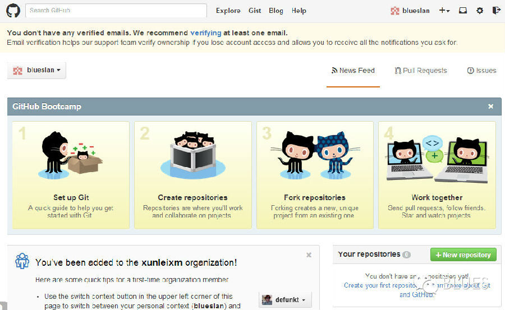Click the GitHub Bootcamp heading text
Image resolution: width=505 pixels, height=310 pixels.
click(x=47, y=107)
